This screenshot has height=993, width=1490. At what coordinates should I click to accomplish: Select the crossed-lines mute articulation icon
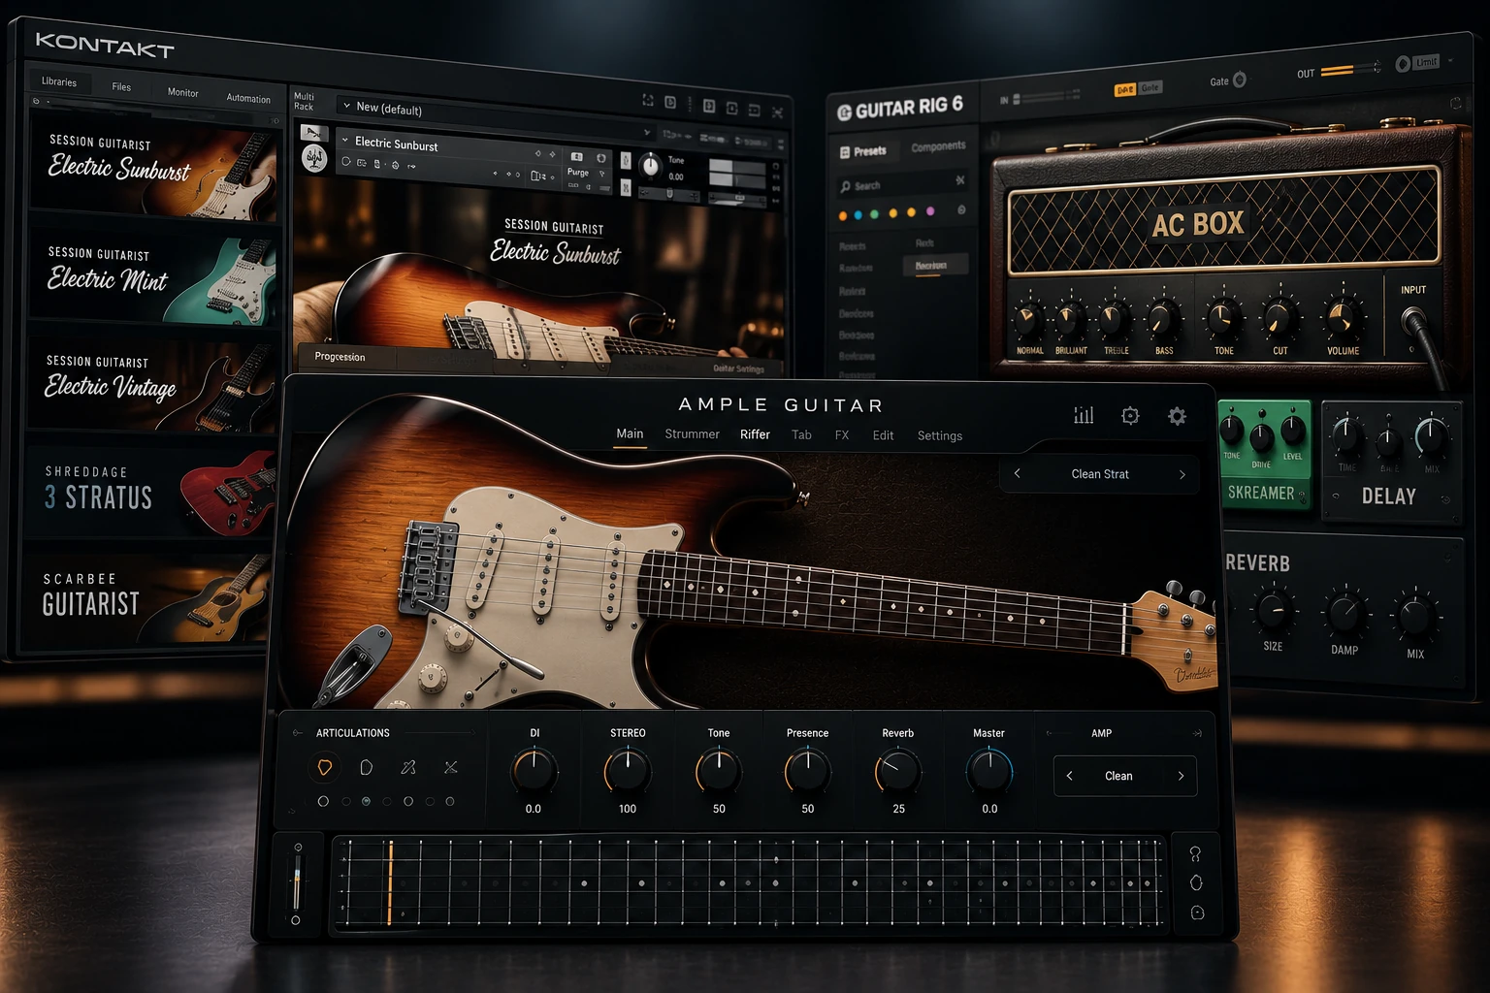click(x=451, y=767)
